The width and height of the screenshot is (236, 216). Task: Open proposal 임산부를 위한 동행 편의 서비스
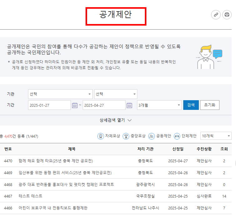[x=65, y=173]
